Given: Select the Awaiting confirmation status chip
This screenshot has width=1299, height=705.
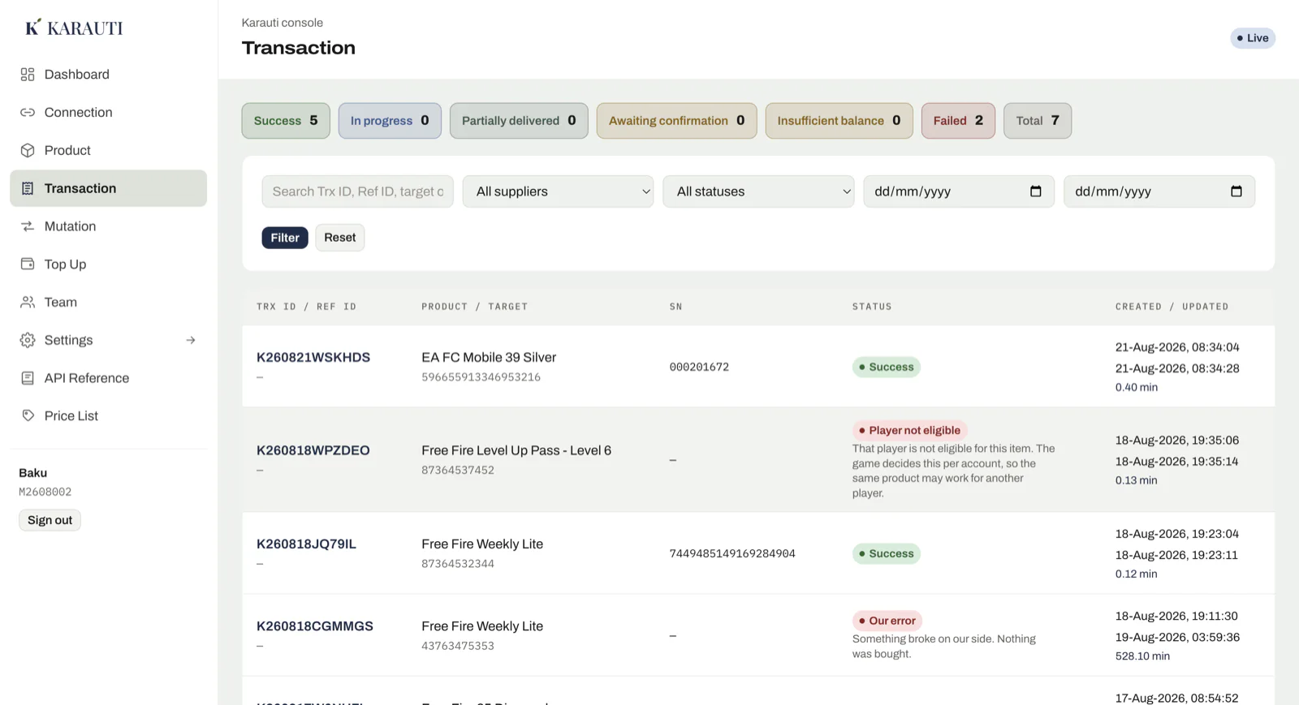Looking at the screenshot, I should [x=676, y=121].
